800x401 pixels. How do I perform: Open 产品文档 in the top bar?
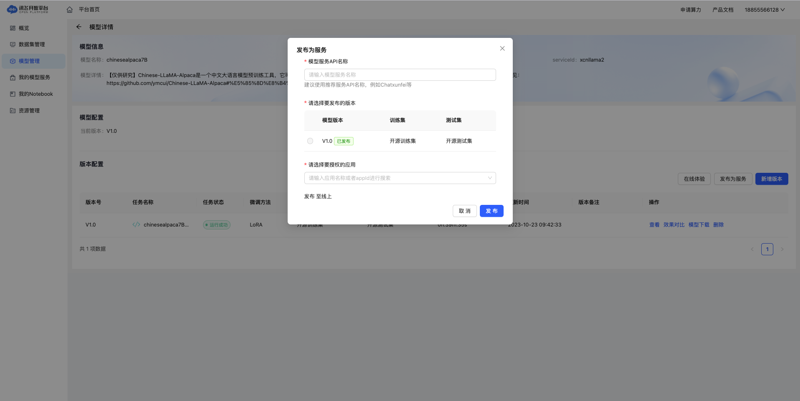tap(723, 10)
